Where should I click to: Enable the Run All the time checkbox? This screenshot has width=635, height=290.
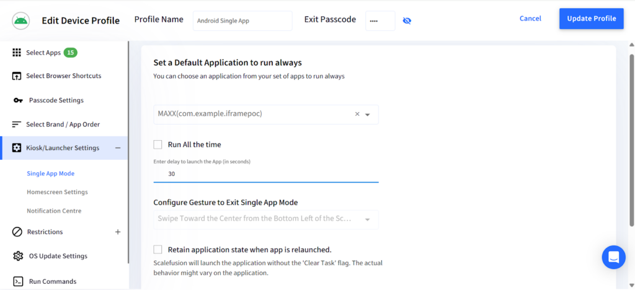click(158, 144)
